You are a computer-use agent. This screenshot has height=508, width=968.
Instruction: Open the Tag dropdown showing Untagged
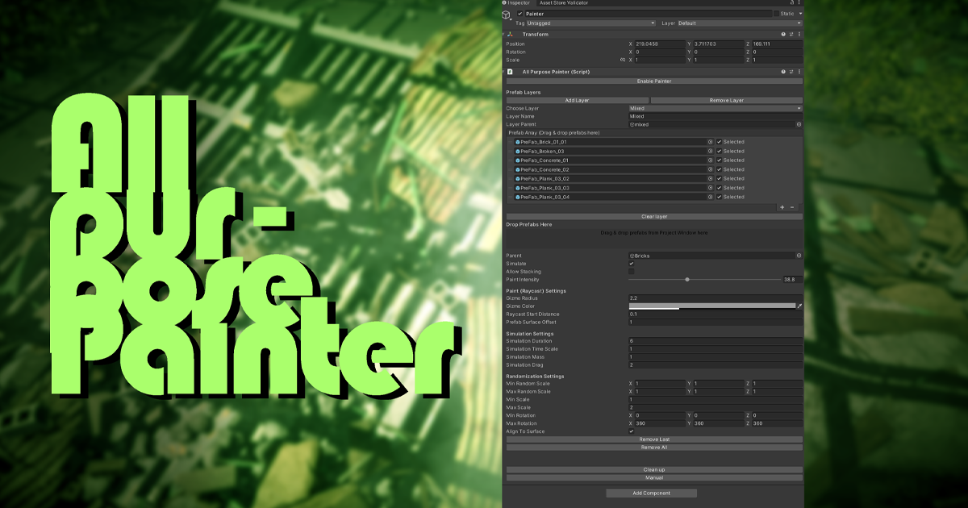coord(590,23)
